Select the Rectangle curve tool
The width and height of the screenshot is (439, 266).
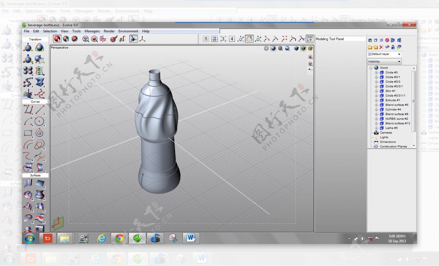pos(28,133)
